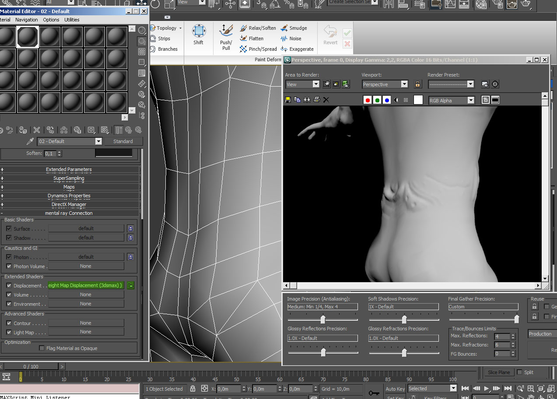The image size is (557, 399).
Task: Open the 02 - Default material name dropdown
Action: point(70,141)
